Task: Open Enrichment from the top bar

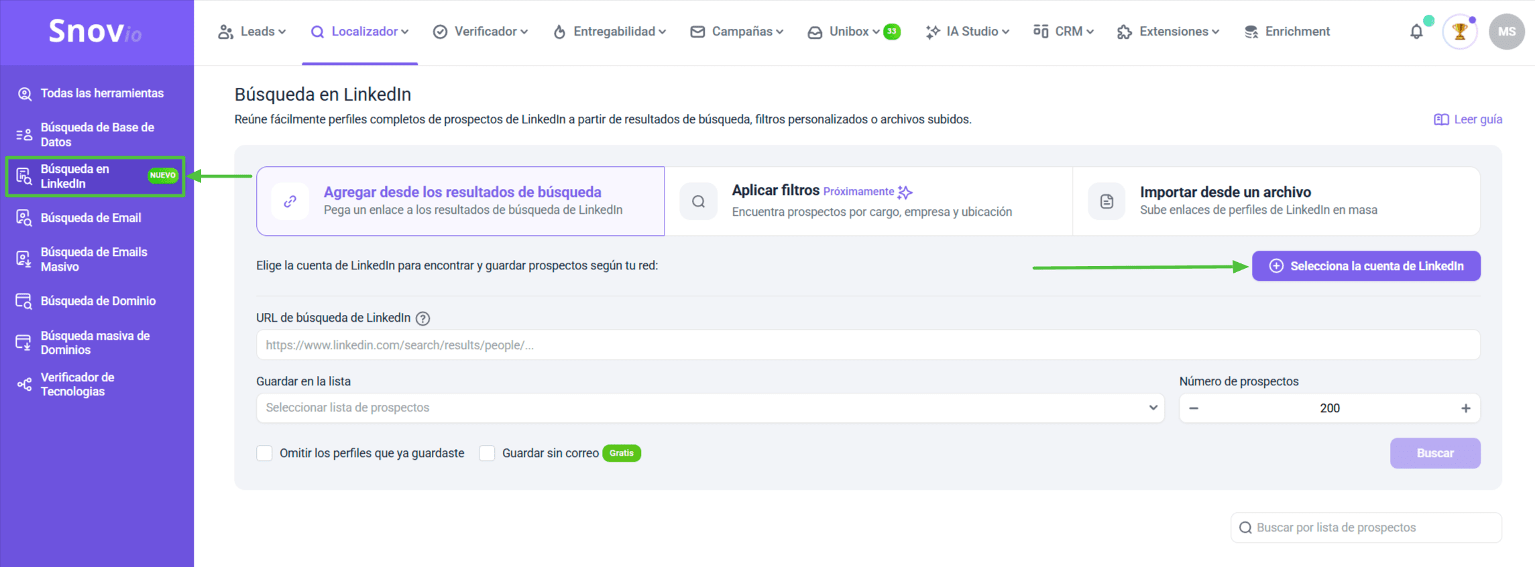Action: [1287, 31]
